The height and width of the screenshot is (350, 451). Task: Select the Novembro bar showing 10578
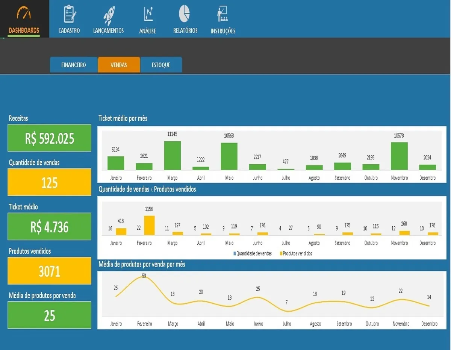click(399, 156)
